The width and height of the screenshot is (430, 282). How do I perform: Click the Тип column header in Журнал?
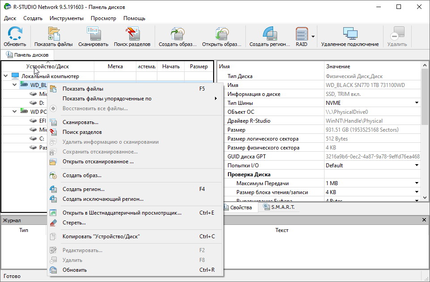pyautogui.click(x=24, y=230)
